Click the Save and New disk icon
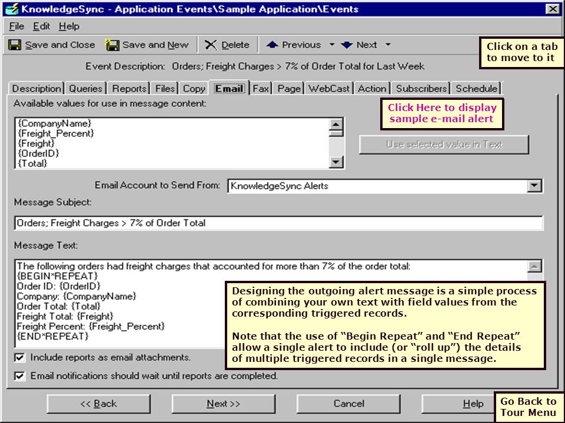The width and height of the screenshot is (565, 423). tap(112, 45)
